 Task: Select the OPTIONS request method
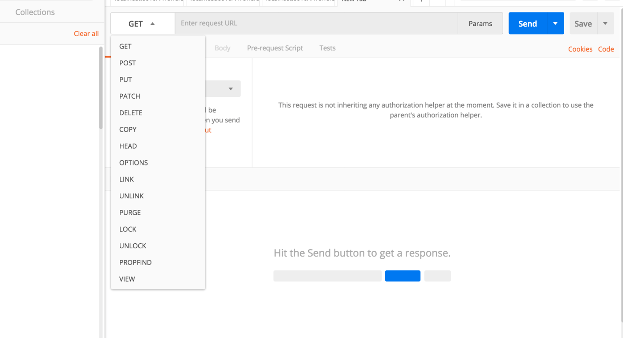tap(134, 163)
